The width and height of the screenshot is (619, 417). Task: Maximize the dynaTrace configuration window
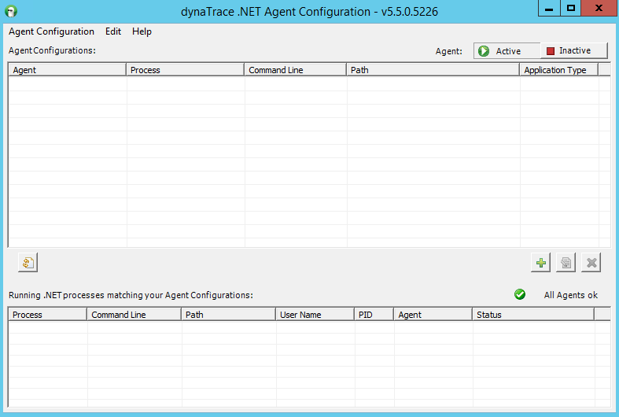pyautogui.click(x=572, y=8)
